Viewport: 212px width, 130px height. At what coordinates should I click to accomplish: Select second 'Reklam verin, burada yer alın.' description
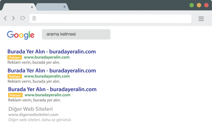[x=34, y=81]
